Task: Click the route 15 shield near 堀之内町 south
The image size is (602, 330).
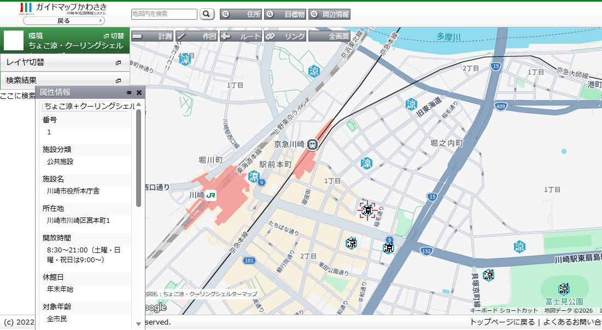Action: (x=432, y=197)
